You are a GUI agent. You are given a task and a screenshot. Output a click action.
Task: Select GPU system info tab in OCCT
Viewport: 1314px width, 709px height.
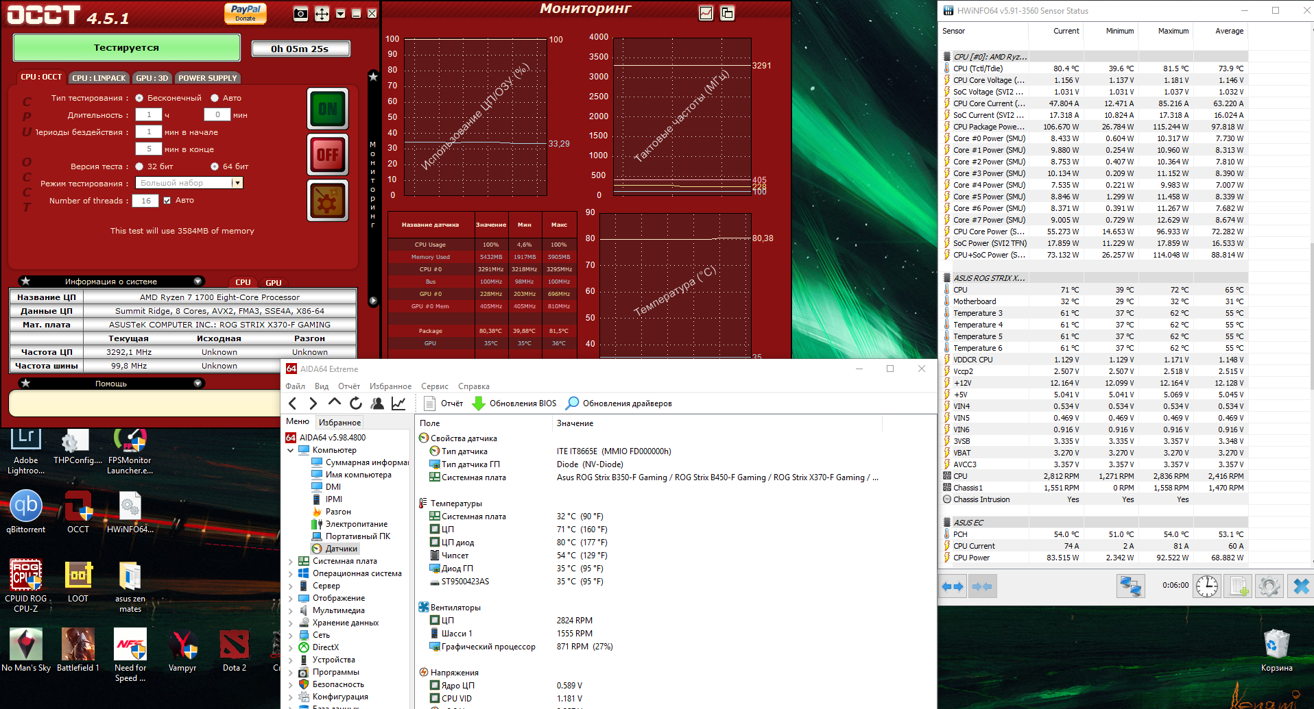pyautogui.click(x=274, y=282)
